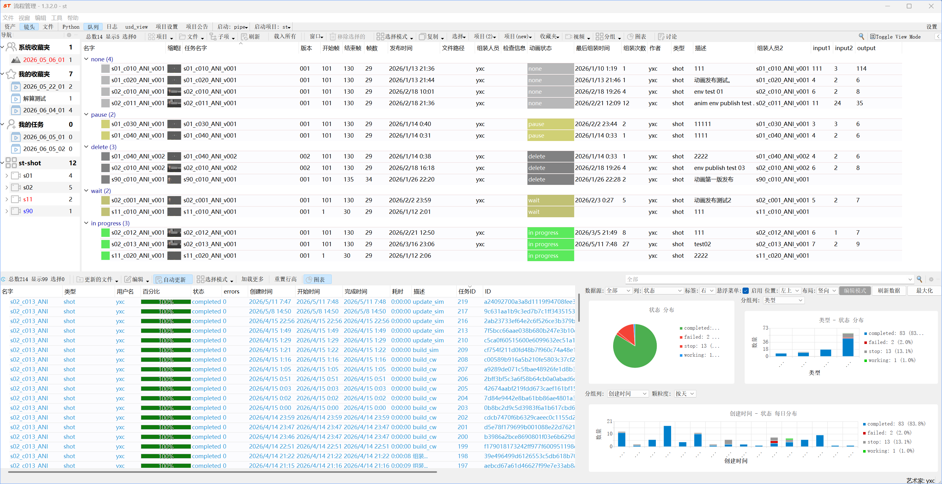942x484 pixels.
Task: Toggle the 图表 button in queue toolbar
Action: 317,280
